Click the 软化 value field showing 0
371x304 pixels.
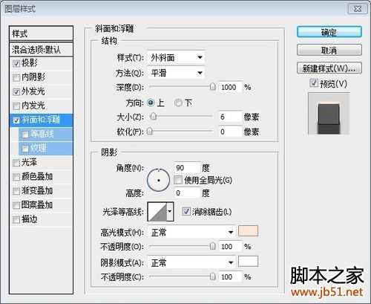(x=230, y=132)
